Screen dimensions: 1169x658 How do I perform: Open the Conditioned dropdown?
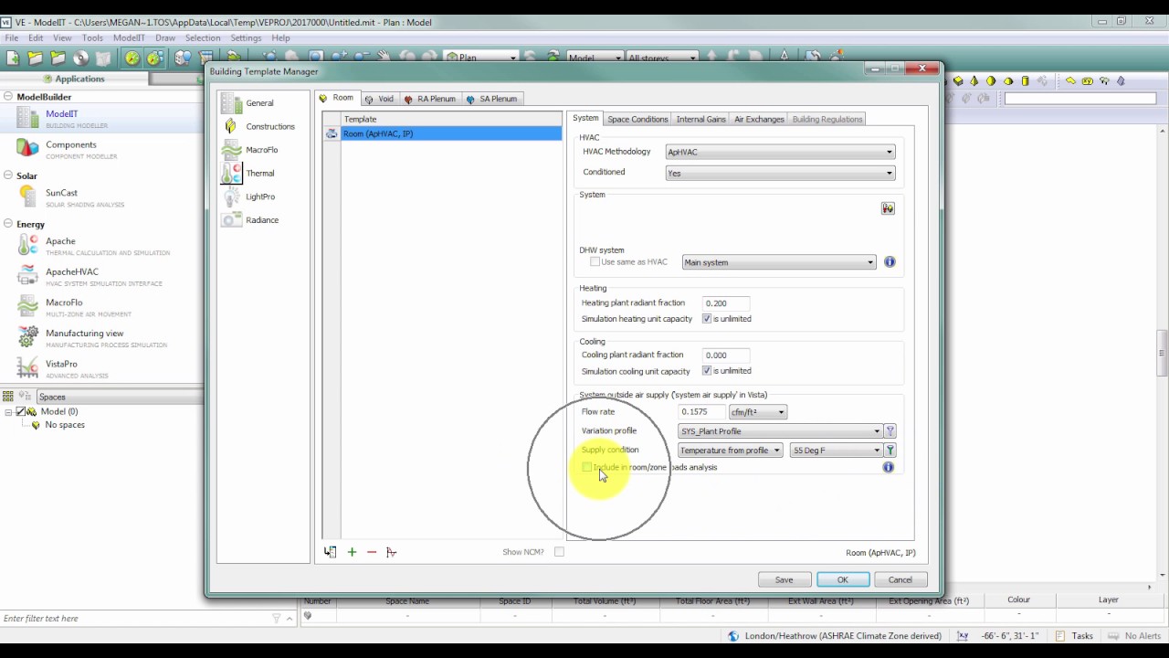pyautogui.click(x=781, y=174)
